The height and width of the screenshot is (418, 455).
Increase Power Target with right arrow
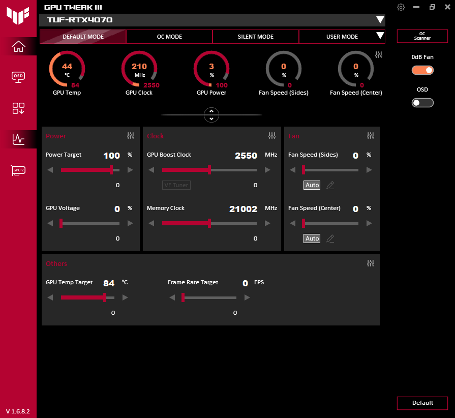130,170
